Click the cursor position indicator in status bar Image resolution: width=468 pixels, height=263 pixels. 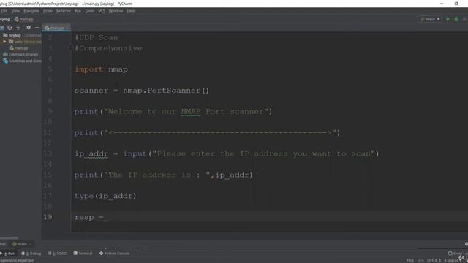tap(410, 260)
